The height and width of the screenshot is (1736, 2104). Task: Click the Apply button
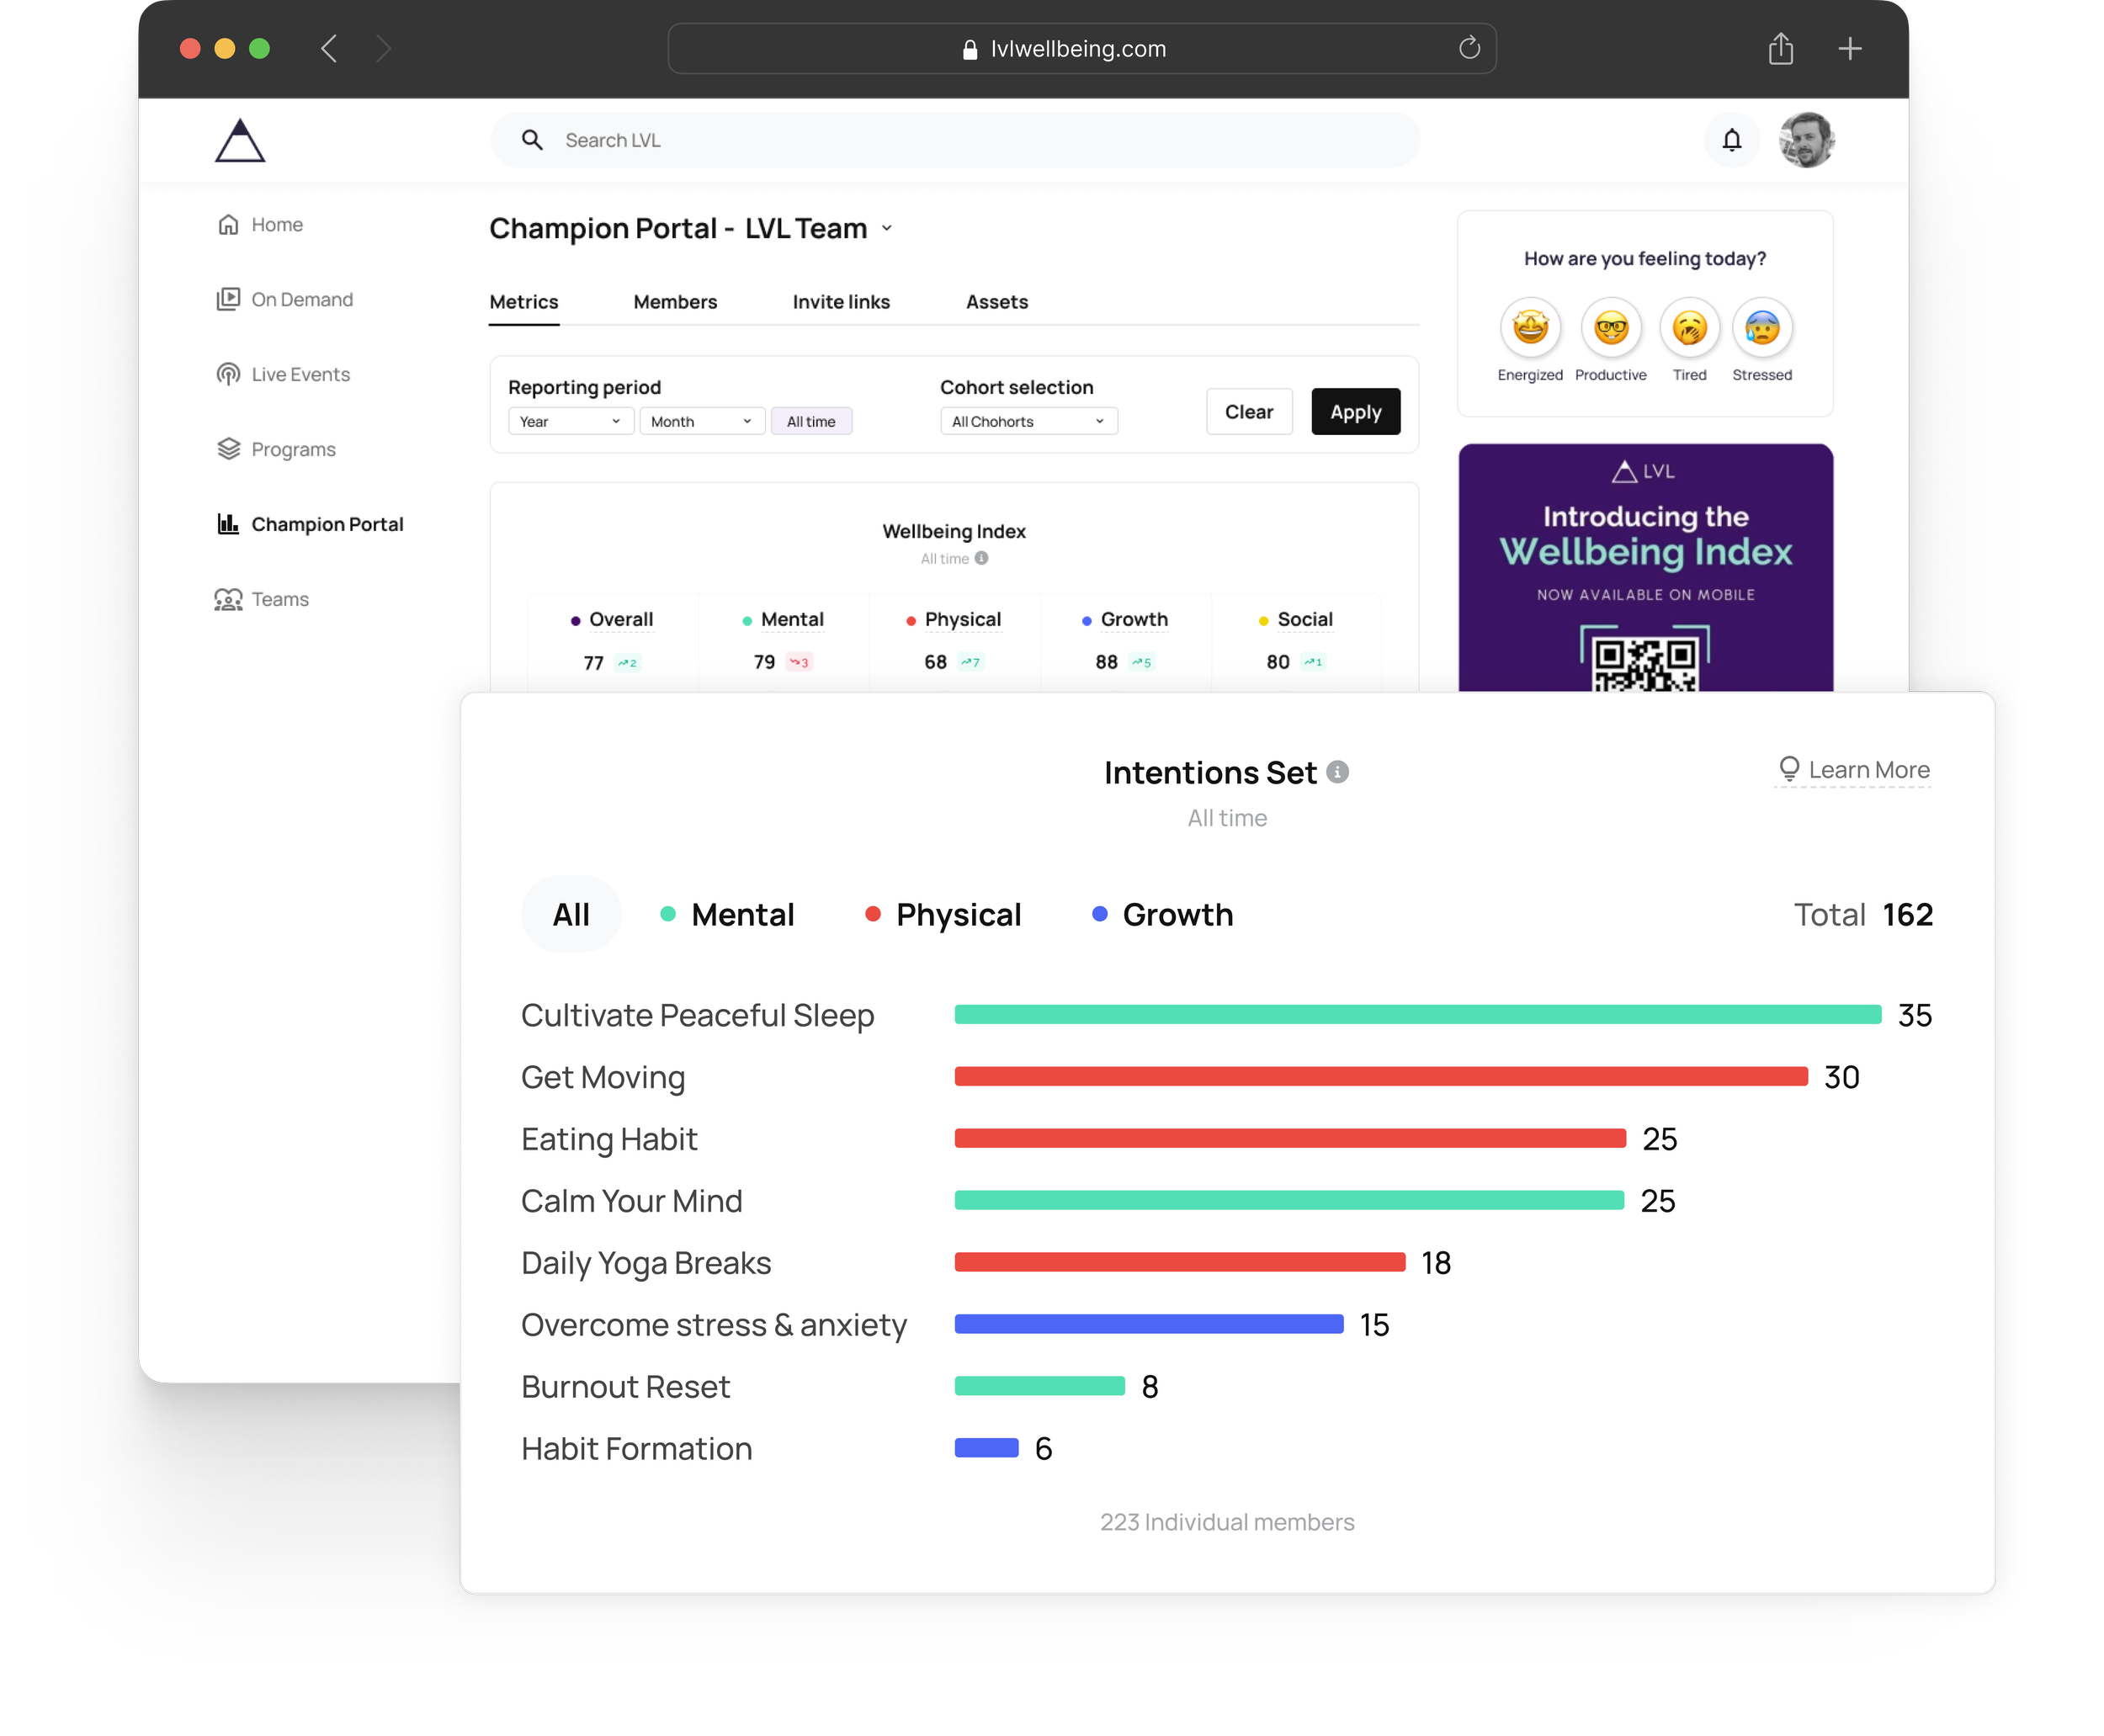tap(1355, 411)
